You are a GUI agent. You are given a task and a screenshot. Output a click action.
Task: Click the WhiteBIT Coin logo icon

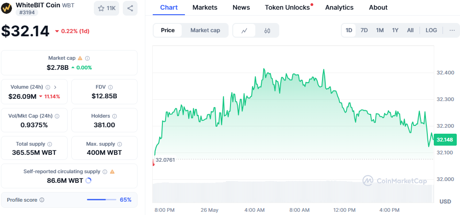[x=6, y=8]
